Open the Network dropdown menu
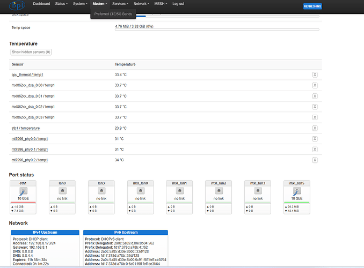Viewport: 364px width, 268px height. tap(141, 4)
